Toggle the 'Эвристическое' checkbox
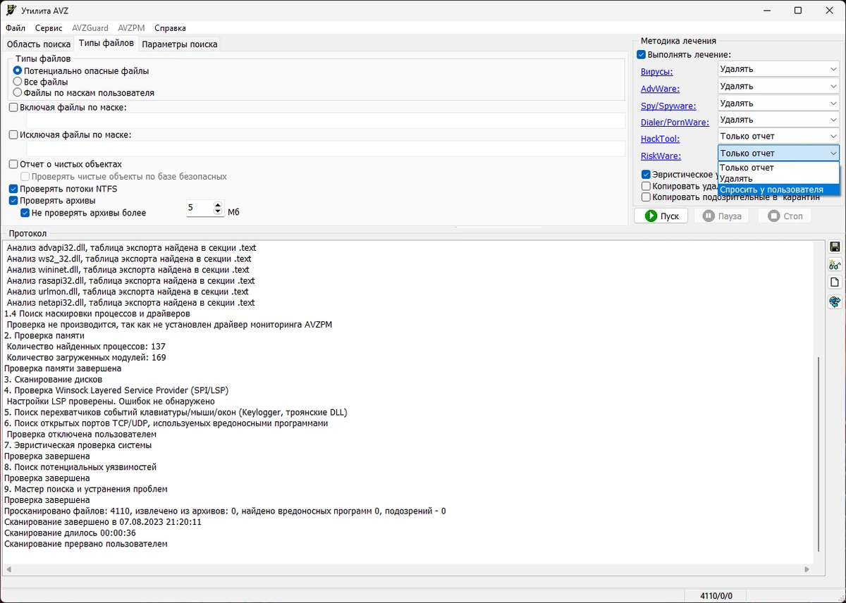This screenshot has width=846, height=603. point(646,174)
